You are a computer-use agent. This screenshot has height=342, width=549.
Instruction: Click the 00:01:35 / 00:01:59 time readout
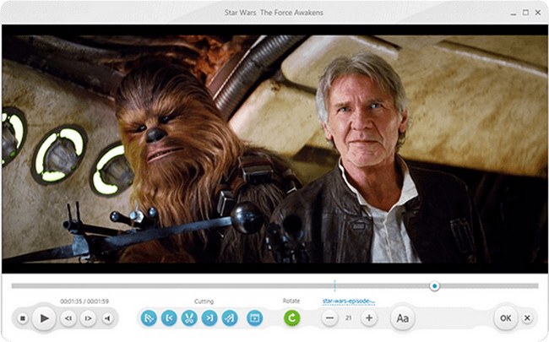click(x=84, y=301)
